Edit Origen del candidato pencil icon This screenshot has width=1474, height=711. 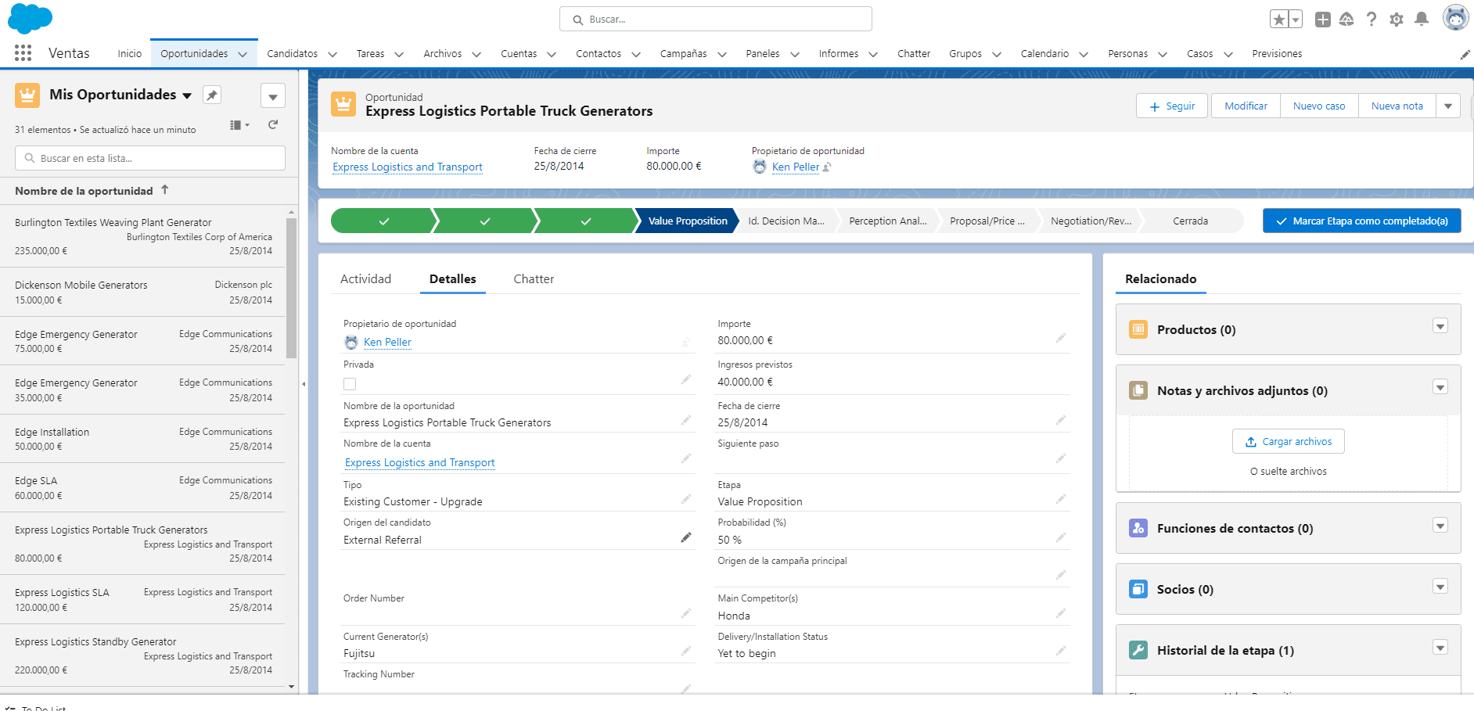point(686,537)
